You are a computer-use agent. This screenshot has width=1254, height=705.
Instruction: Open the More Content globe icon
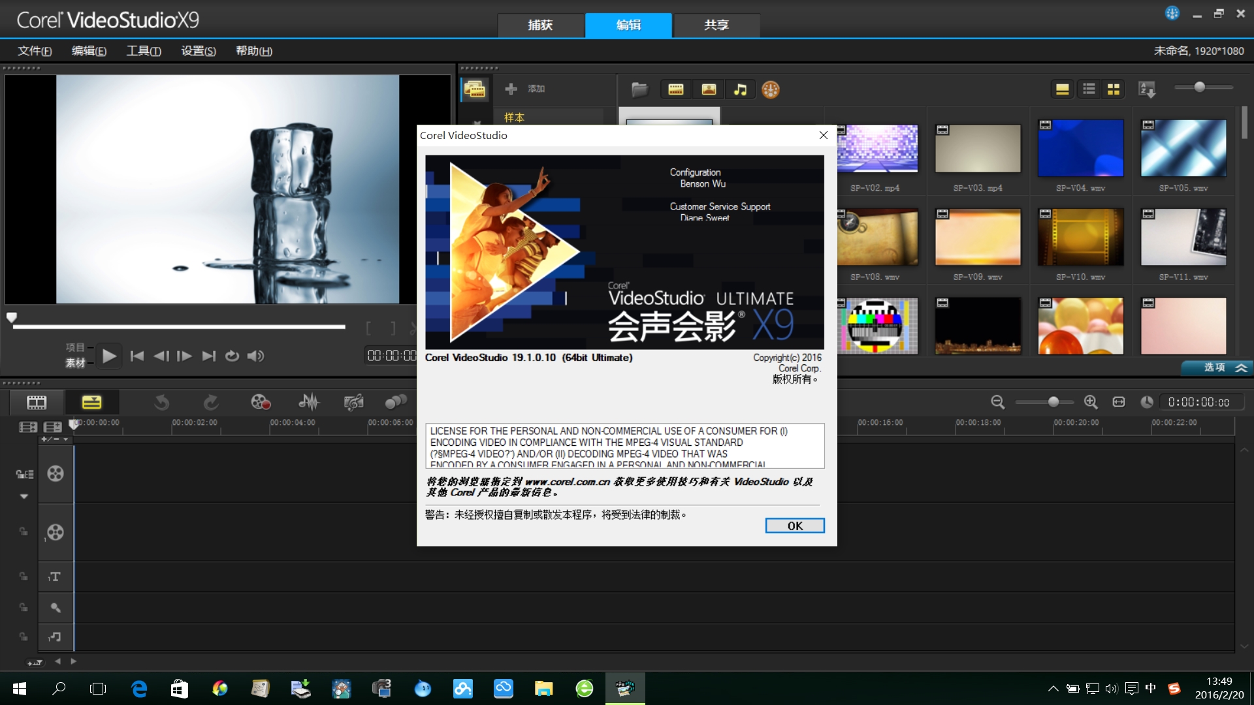771,89
